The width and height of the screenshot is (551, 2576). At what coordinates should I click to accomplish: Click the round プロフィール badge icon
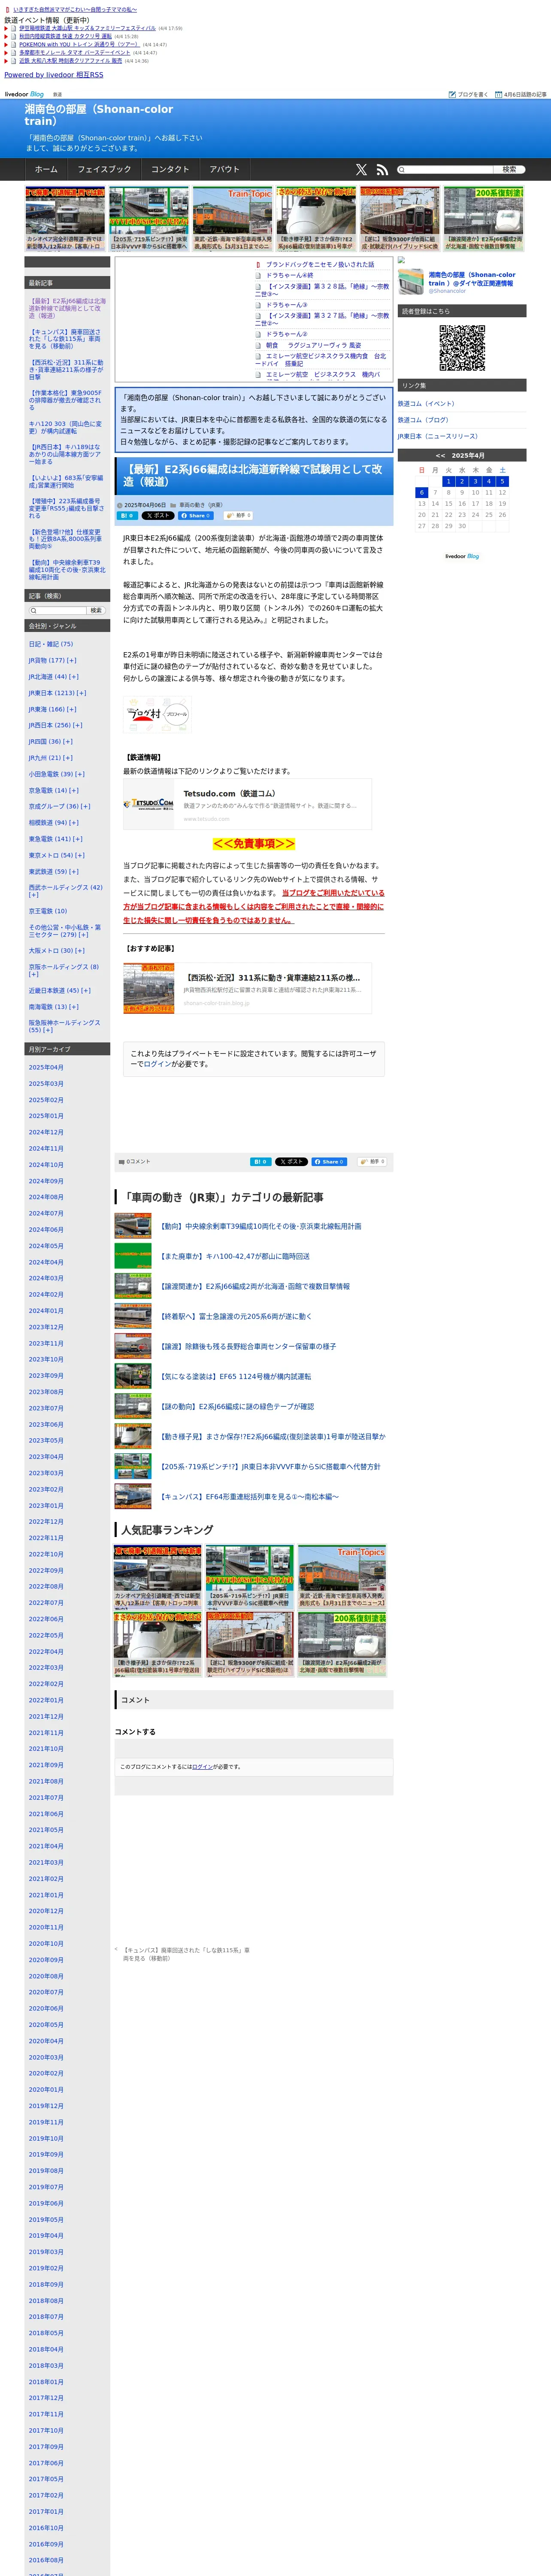click(176, 714)
